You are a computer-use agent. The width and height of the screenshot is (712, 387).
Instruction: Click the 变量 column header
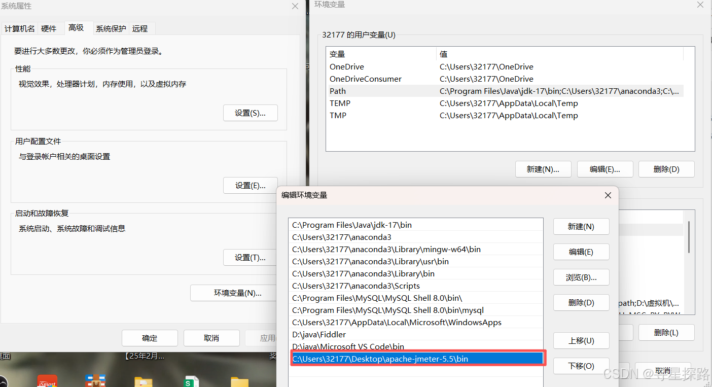381,54
